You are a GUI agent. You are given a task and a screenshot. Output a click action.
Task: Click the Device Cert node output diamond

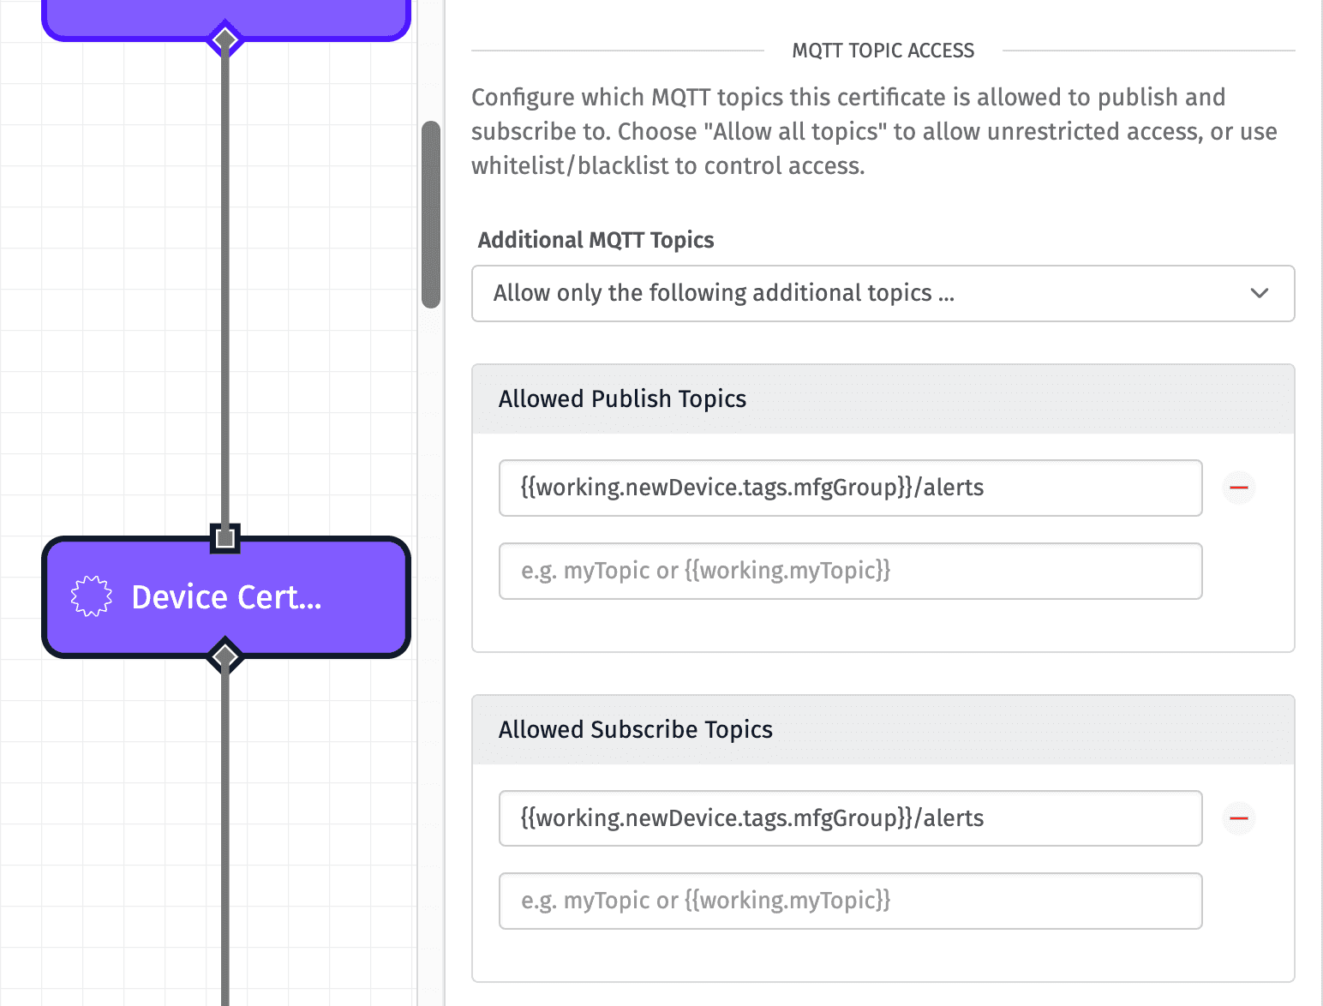click(224, 657)
